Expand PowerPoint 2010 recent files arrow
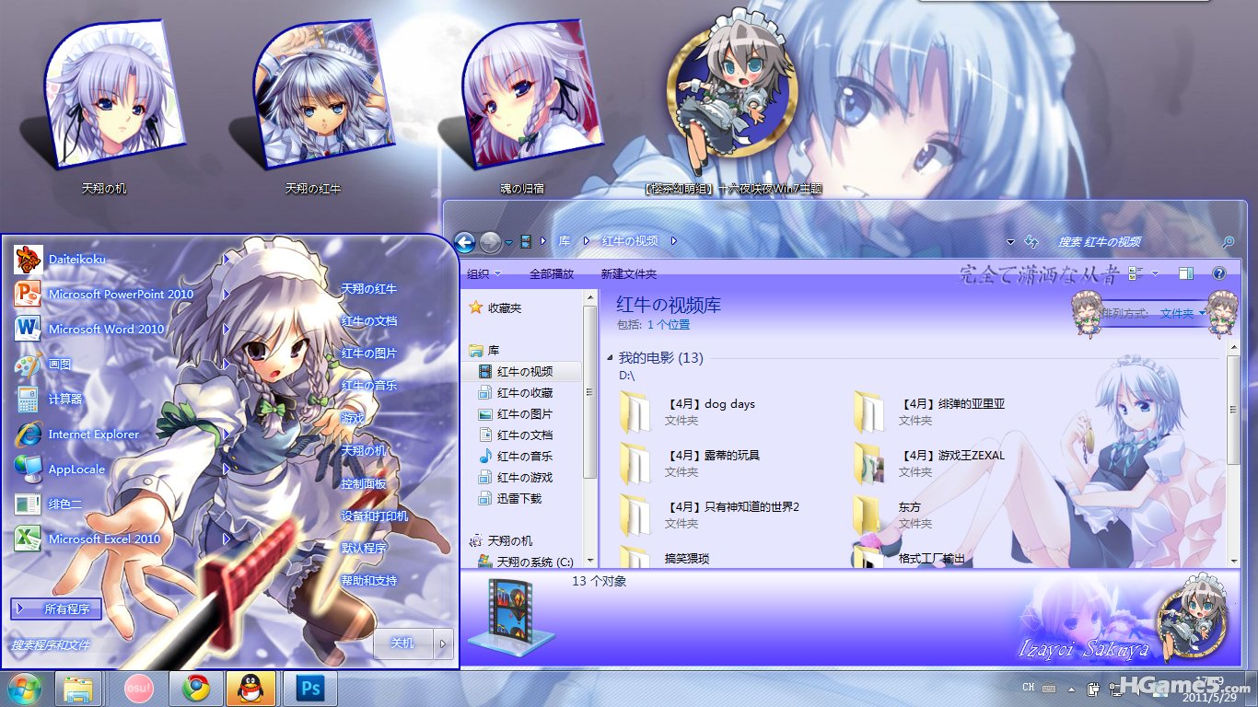The height and width of the screenshot is (707, 1258). [x=227, y=295]
